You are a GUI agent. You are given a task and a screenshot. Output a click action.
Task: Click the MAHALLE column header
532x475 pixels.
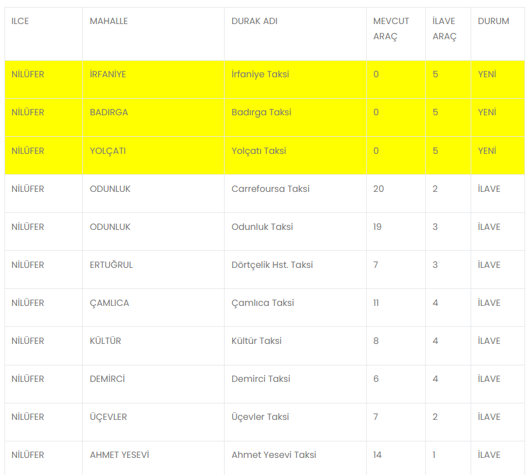[109, 21]
